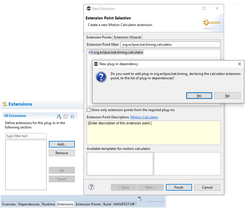Open the MANIFEST.MF tab

124,204
